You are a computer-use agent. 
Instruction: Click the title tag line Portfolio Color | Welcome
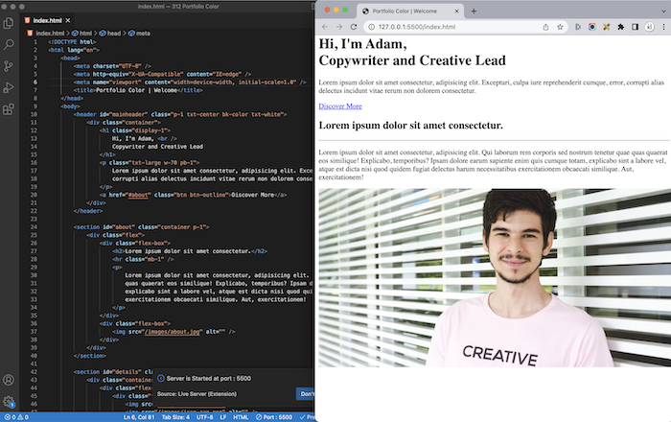pos(138,90)
